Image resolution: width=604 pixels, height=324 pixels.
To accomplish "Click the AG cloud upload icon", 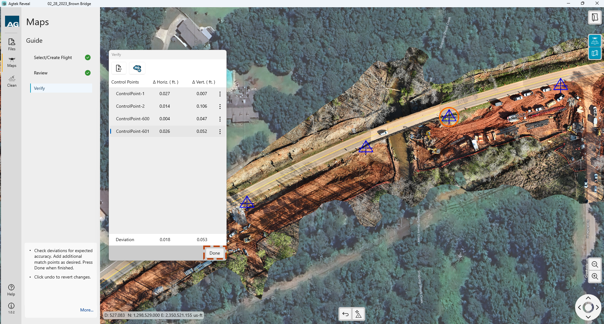I will point(137,68).
